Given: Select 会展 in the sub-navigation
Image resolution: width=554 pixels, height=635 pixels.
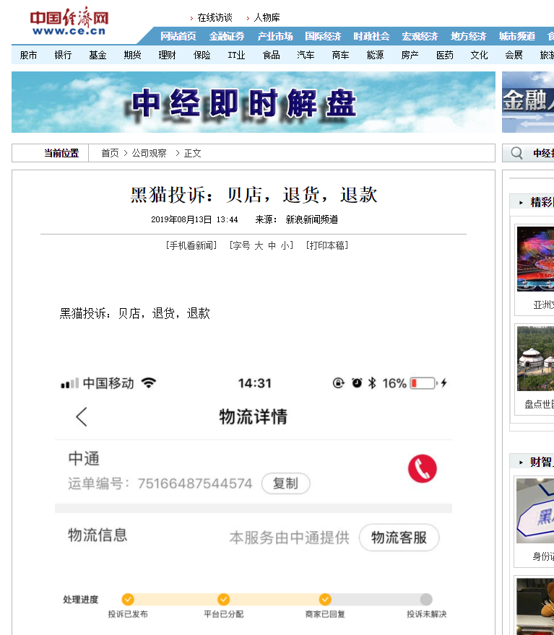Looking at the screenshot, I should coord(514,55).
